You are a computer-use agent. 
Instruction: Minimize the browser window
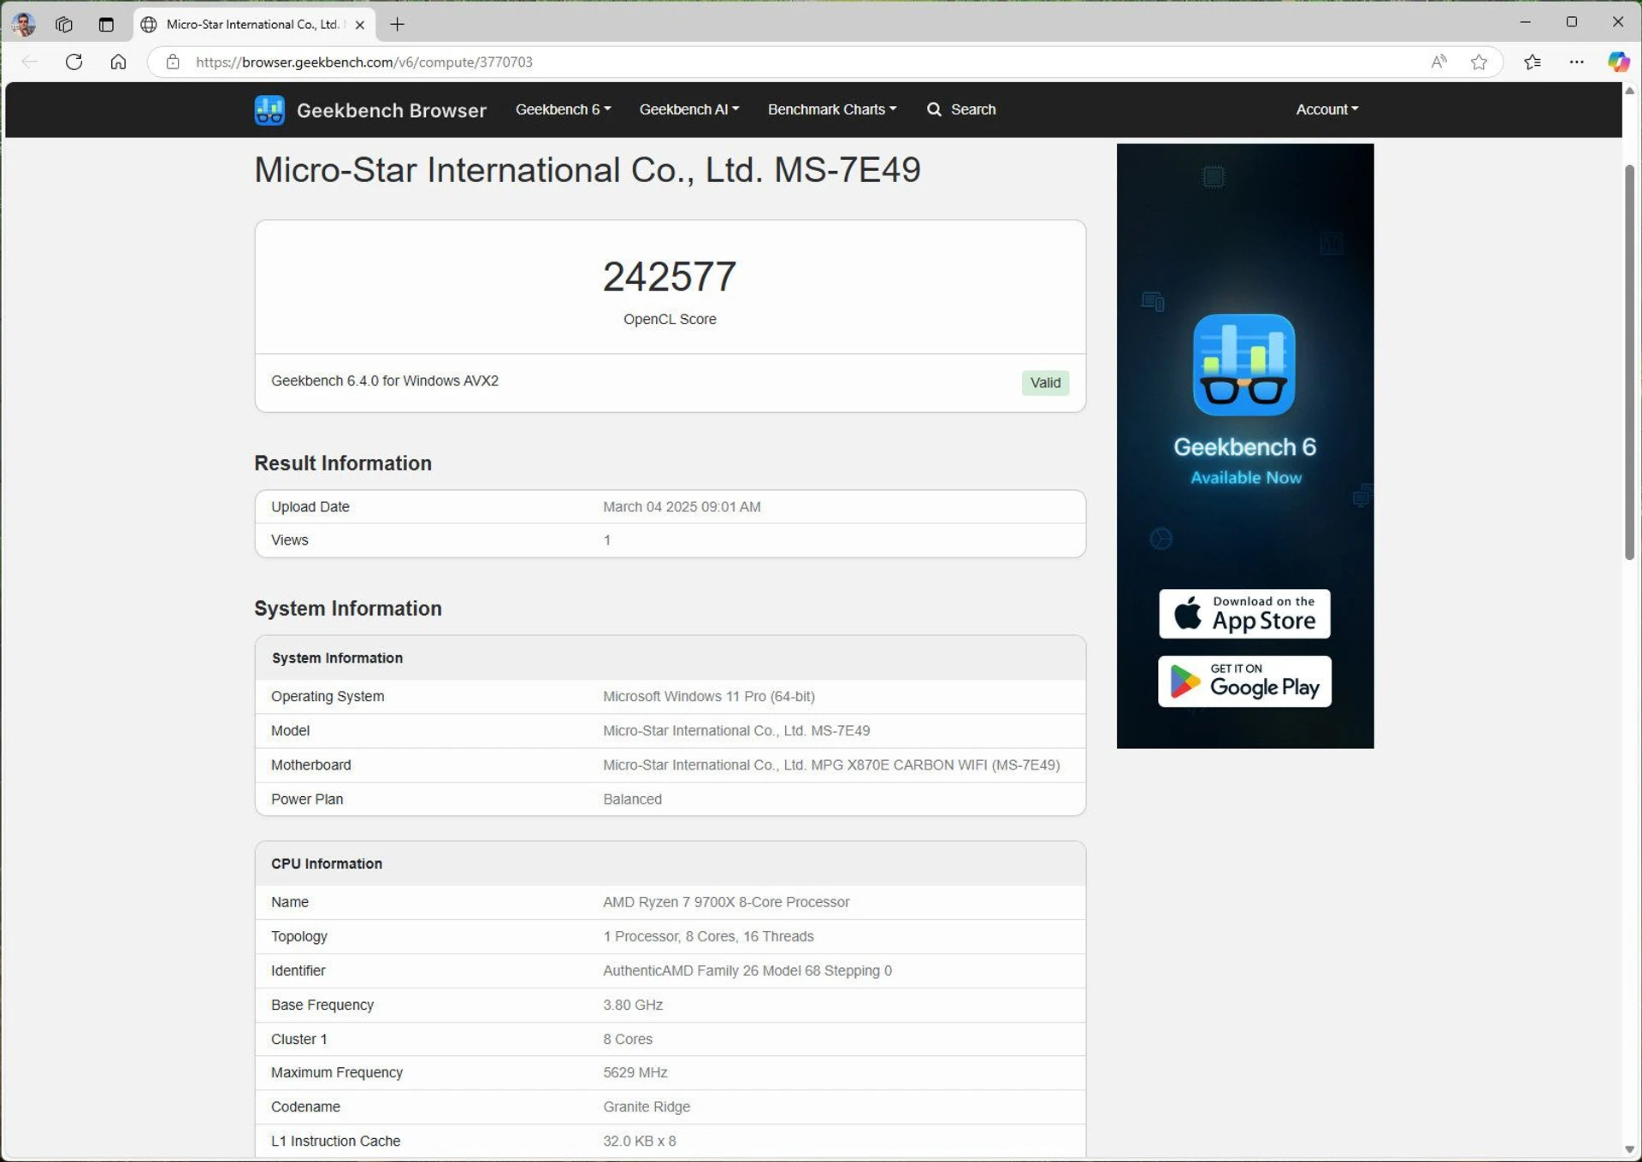coord(1525,22)
